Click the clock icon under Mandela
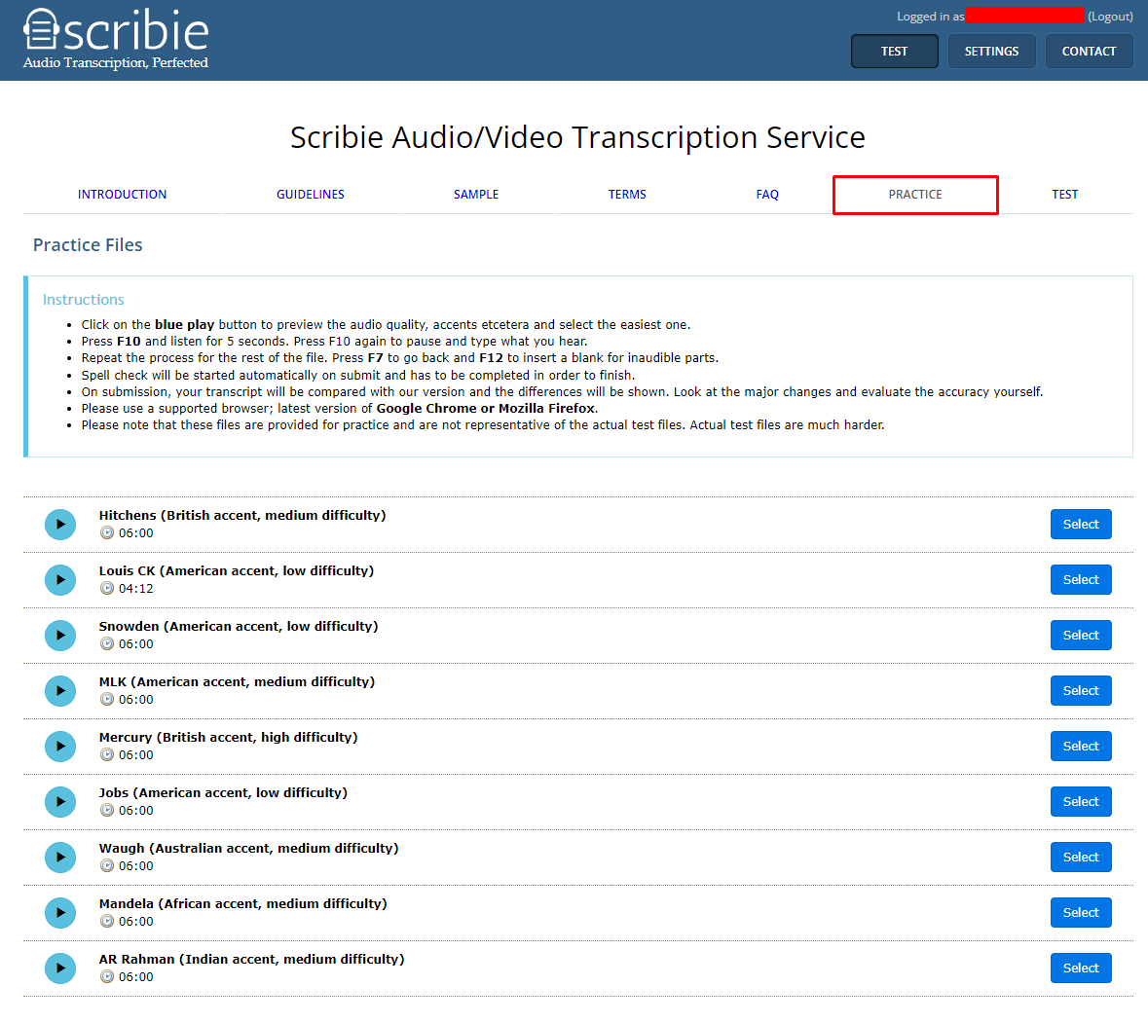This screenshot has height=1023, width=1148. coord(107,923)
